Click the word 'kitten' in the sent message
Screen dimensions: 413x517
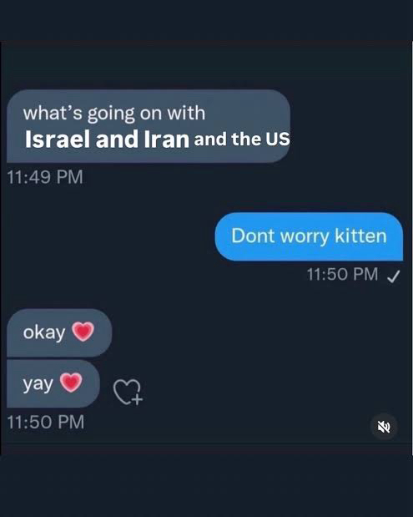click(x=360, y=236)
